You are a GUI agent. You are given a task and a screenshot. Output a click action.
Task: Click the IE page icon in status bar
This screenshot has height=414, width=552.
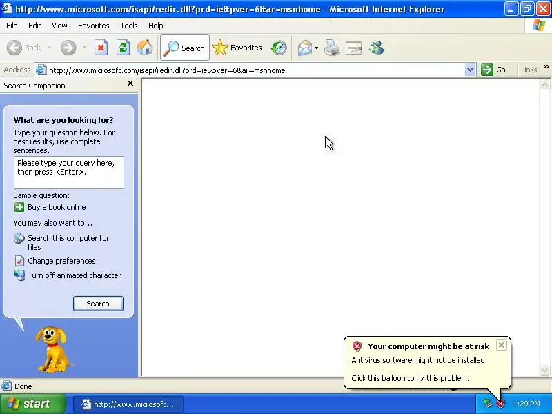6,386
